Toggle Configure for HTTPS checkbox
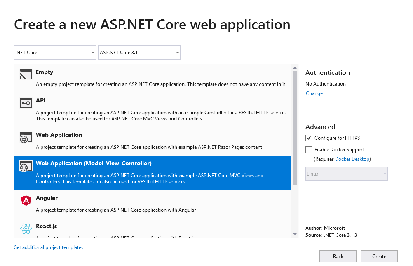The height and width of the screenshot is (266, 413). (309, 138)
